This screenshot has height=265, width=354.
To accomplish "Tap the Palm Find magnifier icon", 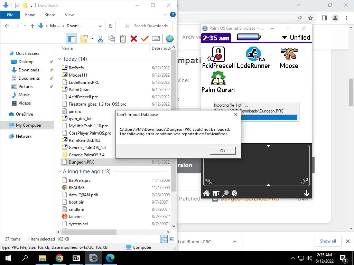I will coord(225,193).
